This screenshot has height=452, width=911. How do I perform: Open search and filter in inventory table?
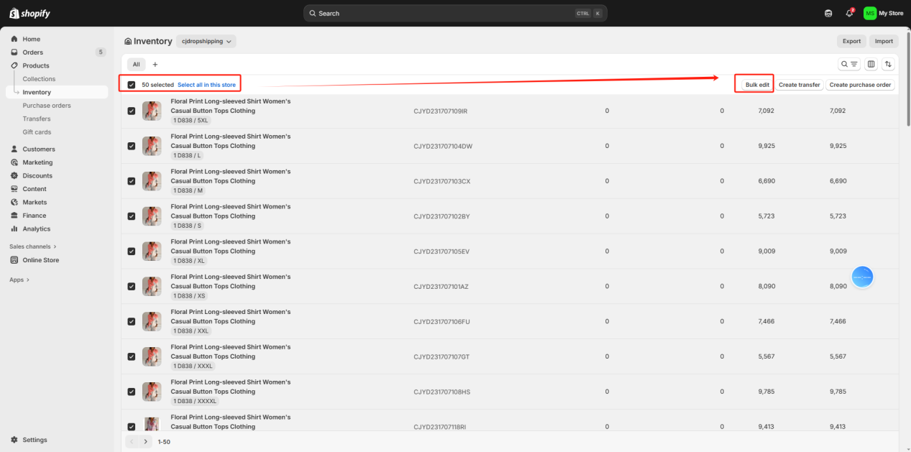tap(849, 64)
